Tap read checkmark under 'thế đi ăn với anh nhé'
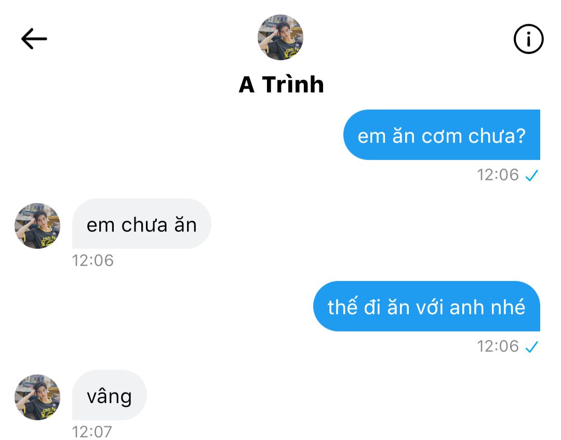This screenshot has height=440, width=561. [x=532, y=346]
